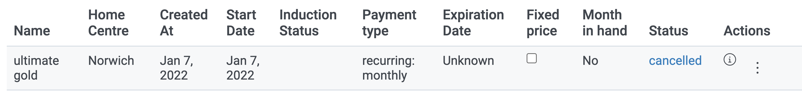802x93 pixels.
Task: Select the Fixed price column header
Action: tap(543, 22)
